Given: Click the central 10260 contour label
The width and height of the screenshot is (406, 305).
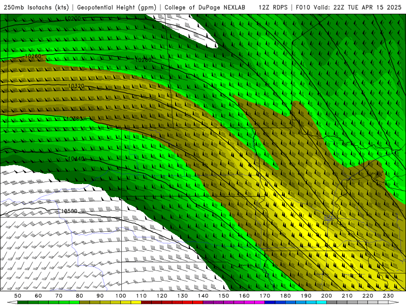Looking at the screenshot, I should pos(143,60).
